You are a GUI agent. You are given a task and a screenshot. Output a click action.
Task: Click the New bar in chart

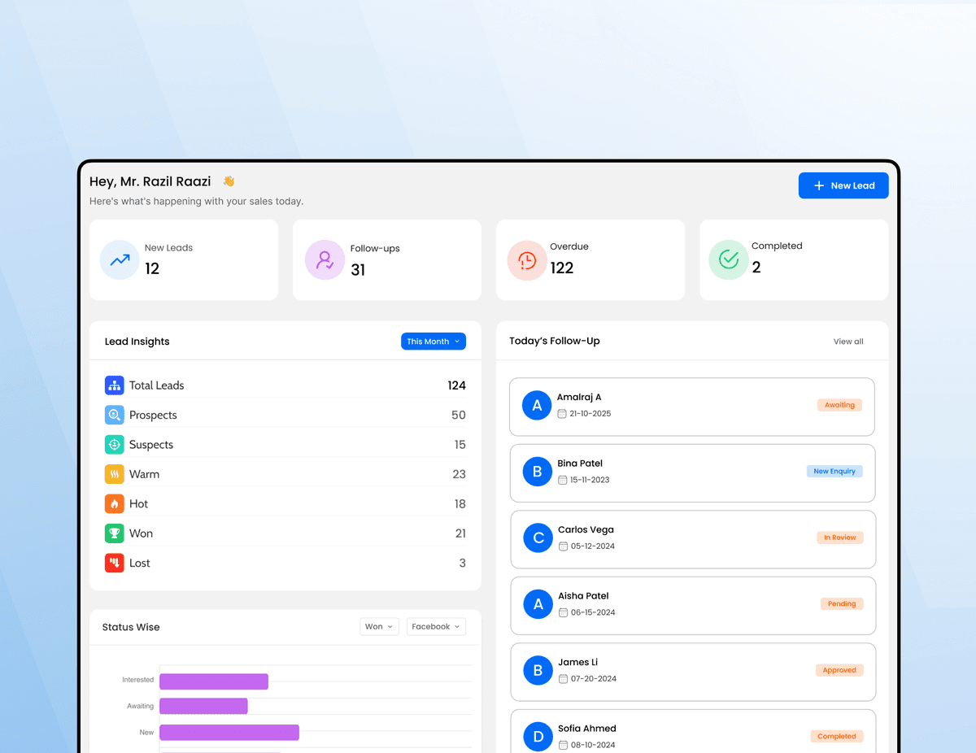(x=229, y=733)
